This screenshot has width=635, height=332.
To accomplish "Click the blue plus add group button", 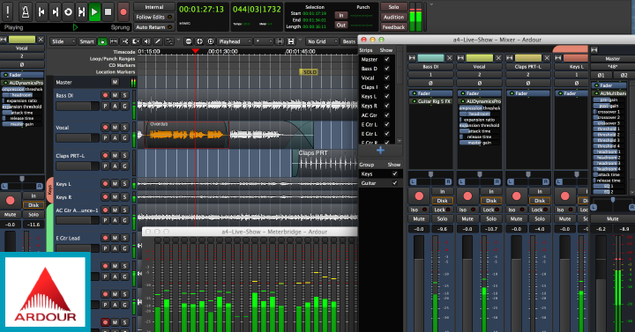I will pos(380,151).
